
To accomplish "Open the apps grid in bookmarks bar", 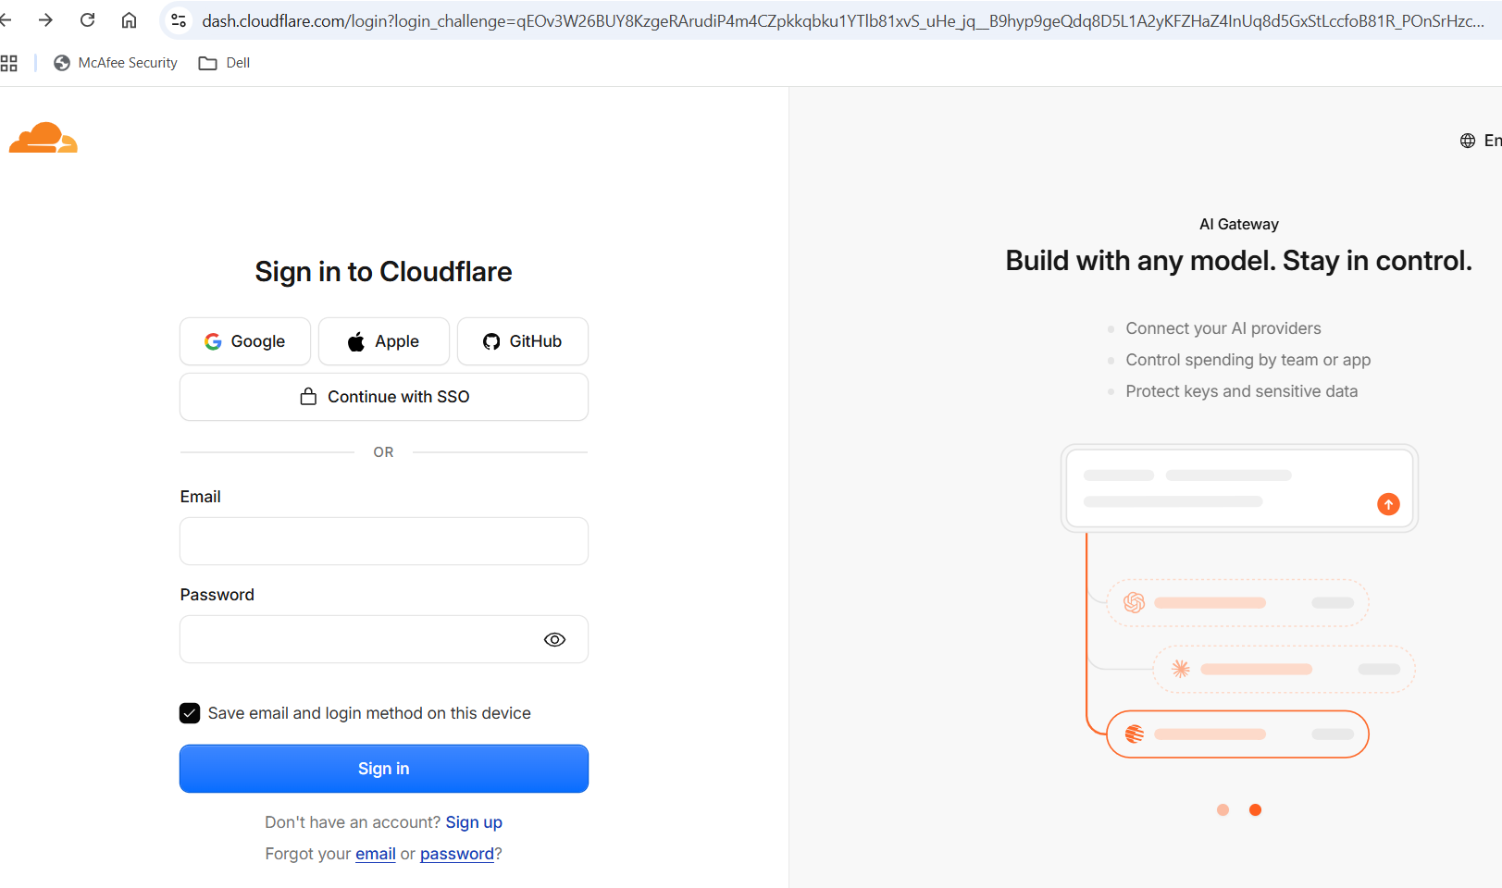I will click(x=9, y=63).
